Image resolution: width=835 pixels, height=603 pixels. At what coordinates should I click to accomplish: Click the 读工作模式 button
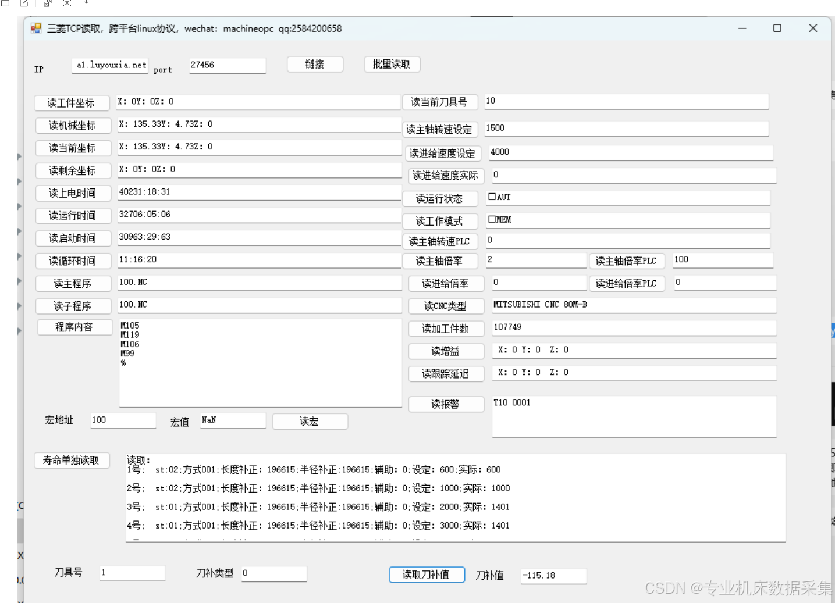440,222
